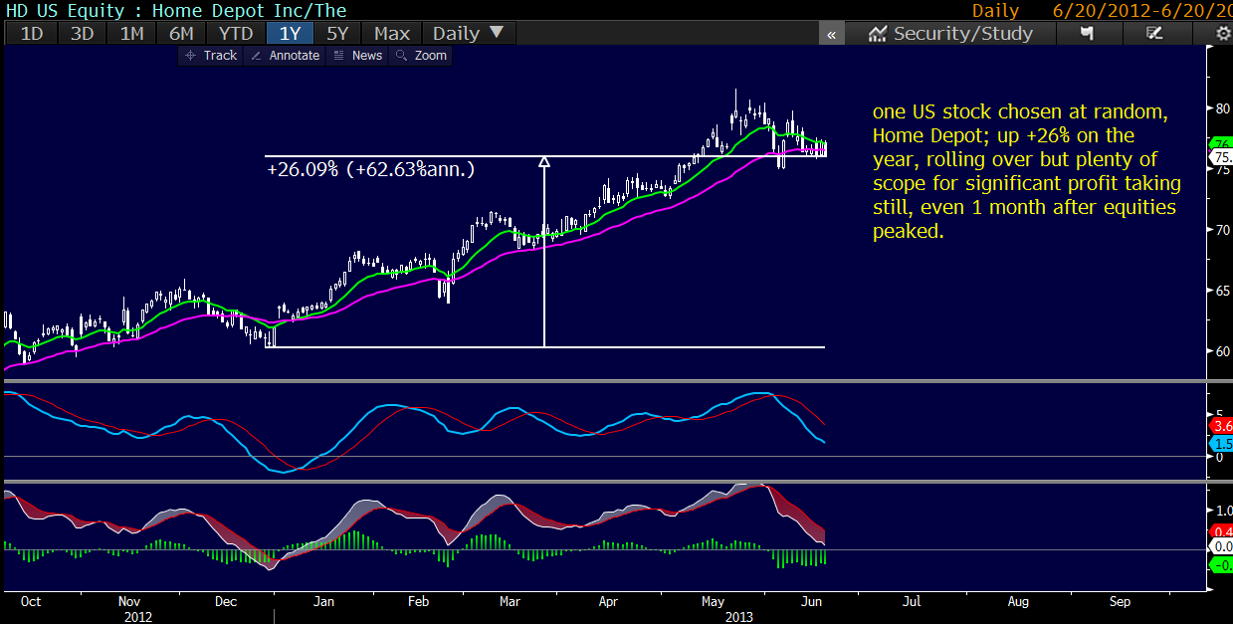Click the Daily label in the header
Viewport: 1233px width, 624px height.
pos(995,10)
